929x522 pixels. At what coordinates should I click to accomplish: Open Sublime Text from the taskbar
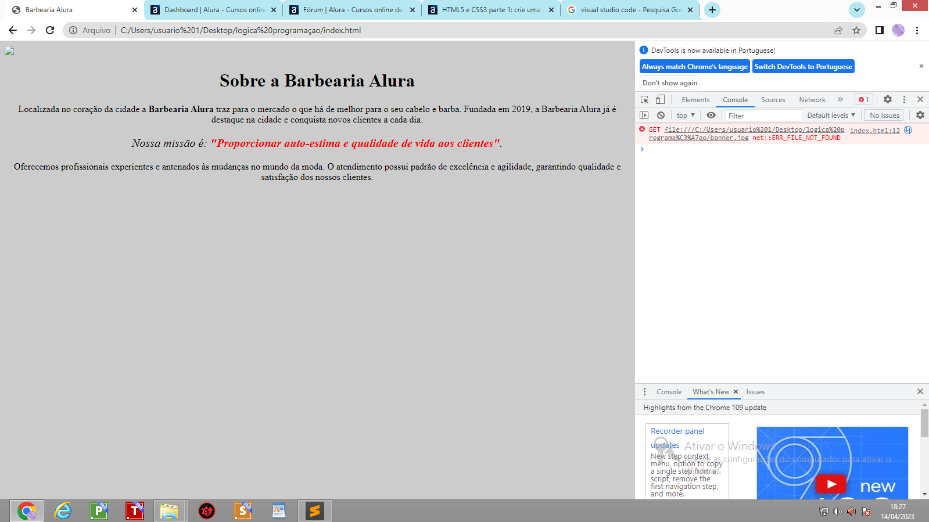pyautogui.click(x=315, y=511)
